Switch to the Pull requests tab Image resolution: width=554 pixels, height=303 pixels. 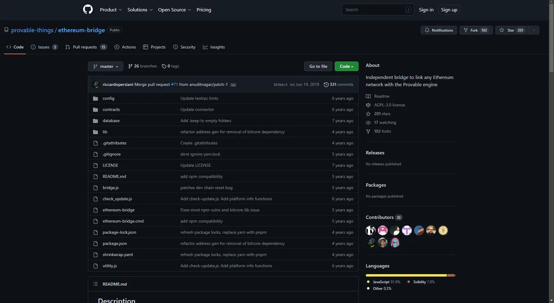tap(86, 47)
